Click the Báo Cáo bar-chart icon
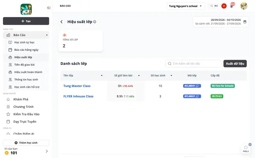The image size is (255, 158). pos(8,35)
